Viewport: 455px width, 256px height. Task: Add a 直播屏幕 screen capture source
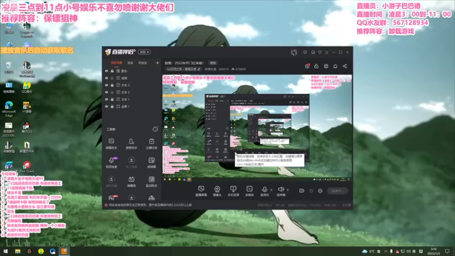click(x=201, y=191)
